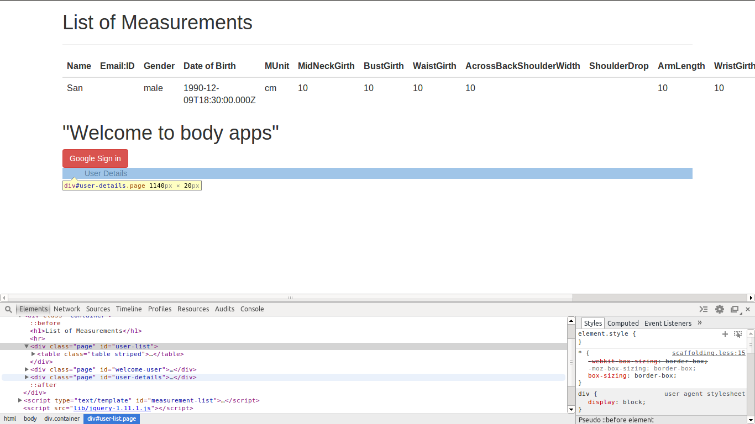This screenshot has height=424, width=755.
Task: Collapse the user-list div node
Action: click(x=27, y=346)
